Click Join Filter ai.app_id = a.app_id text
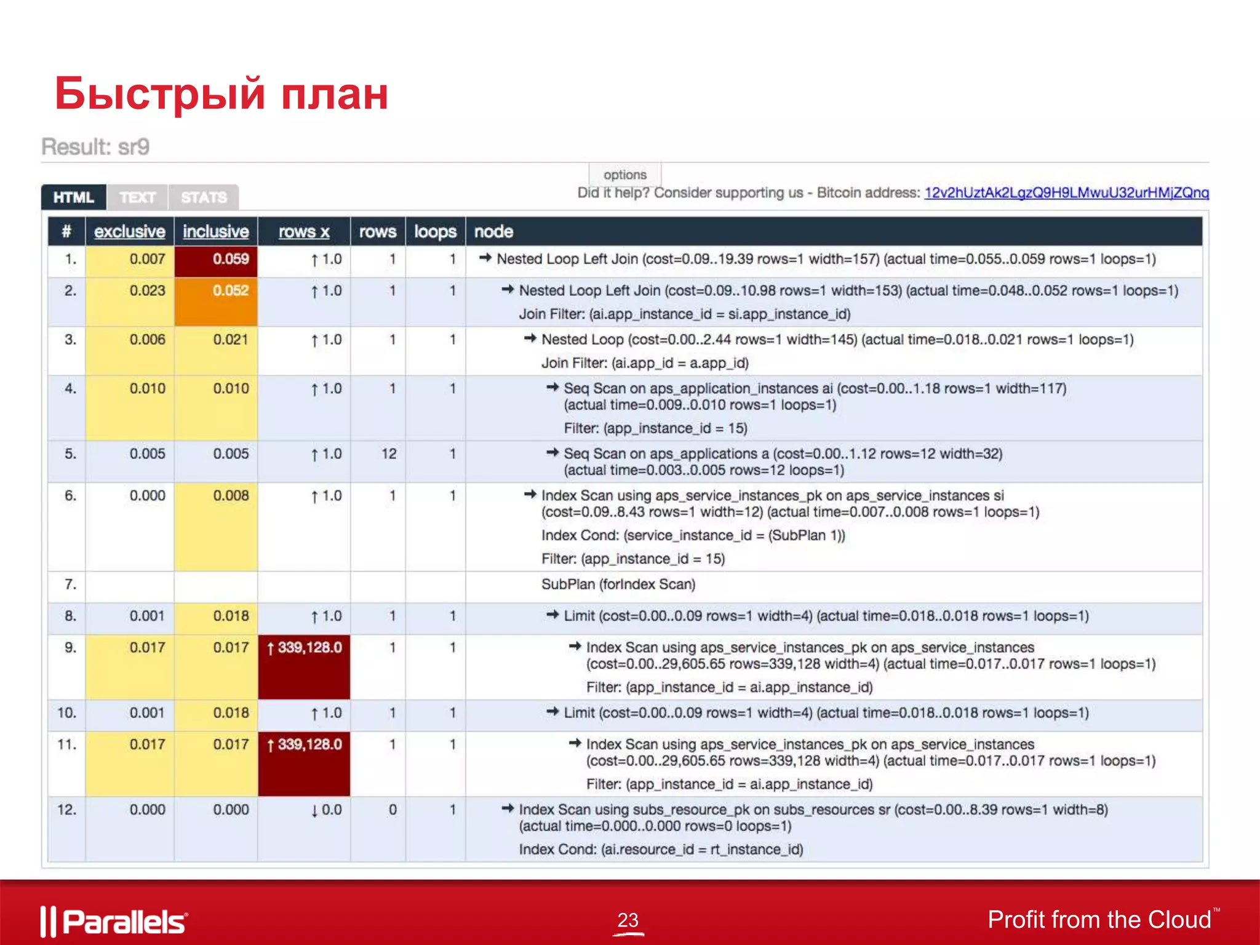This screenshot has height=945, width=1260. click(x=645, y=363)
